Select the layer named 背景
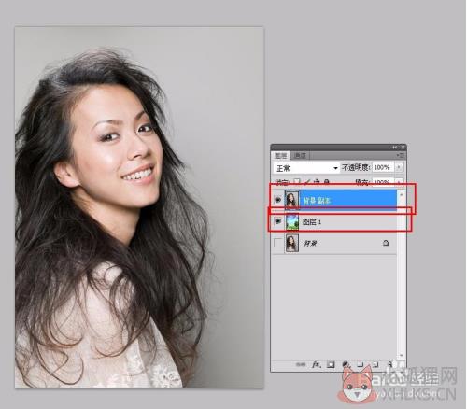 click(310, 243)
